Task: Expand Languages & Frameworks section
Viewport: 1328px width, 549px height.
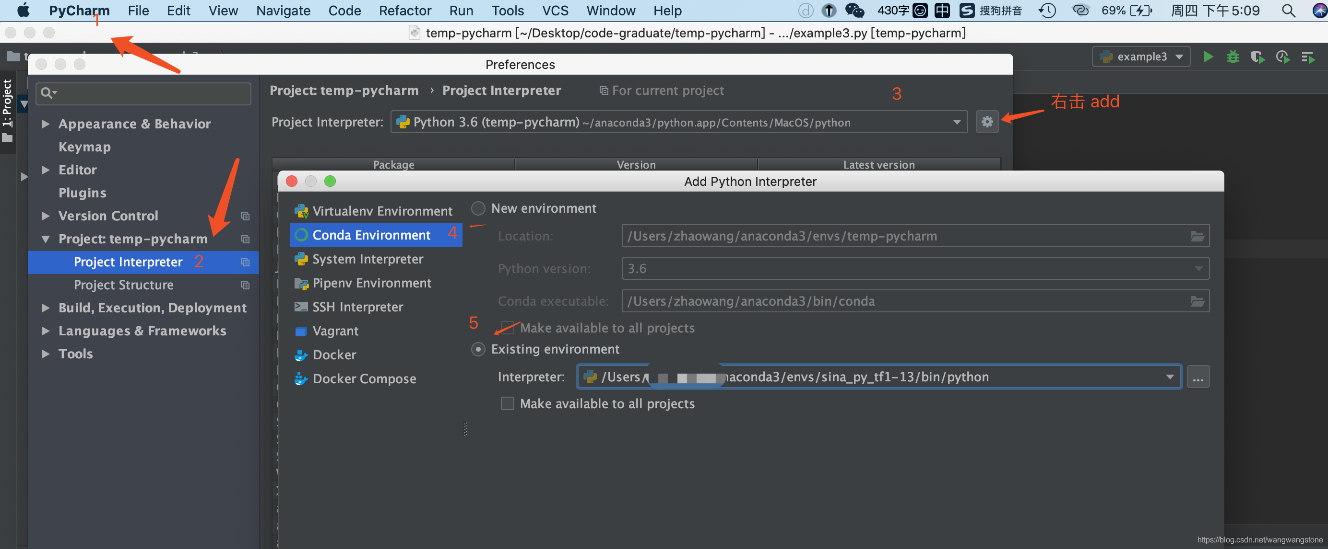Action: [x=46, y=331]
